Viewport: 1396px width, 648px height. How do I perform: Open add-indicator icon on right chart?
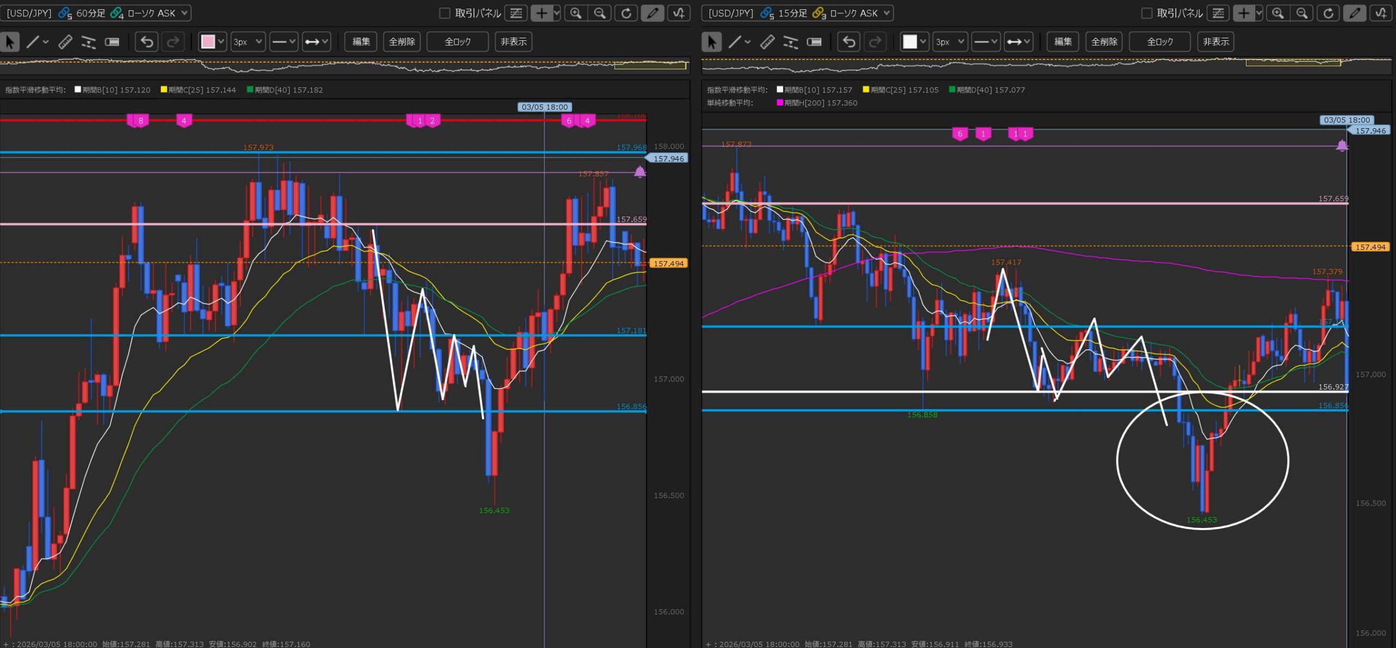(x=1381, y=13)
